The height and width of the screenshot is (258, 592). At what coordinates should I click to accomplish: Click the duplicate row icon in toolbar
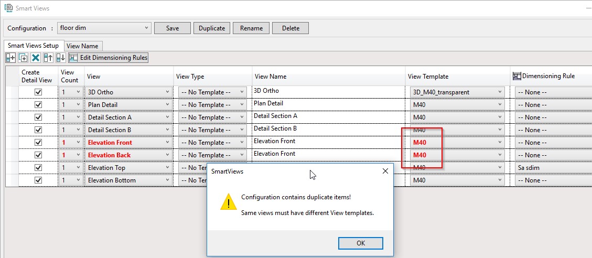(x=23, y=58)
